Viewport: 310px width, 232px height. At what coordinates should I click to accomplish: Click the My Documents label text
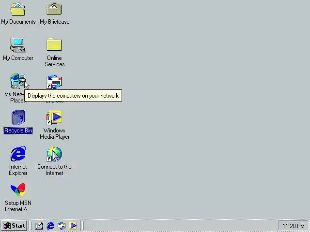[x=18, y=22]
